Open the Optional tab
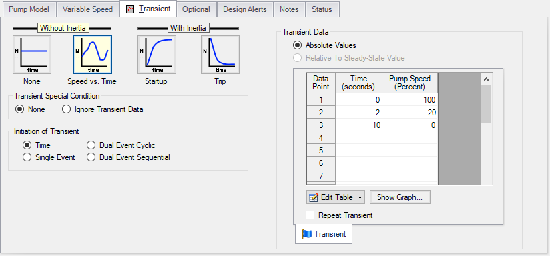Screen dimensions: 550x256 coord(196,9)
